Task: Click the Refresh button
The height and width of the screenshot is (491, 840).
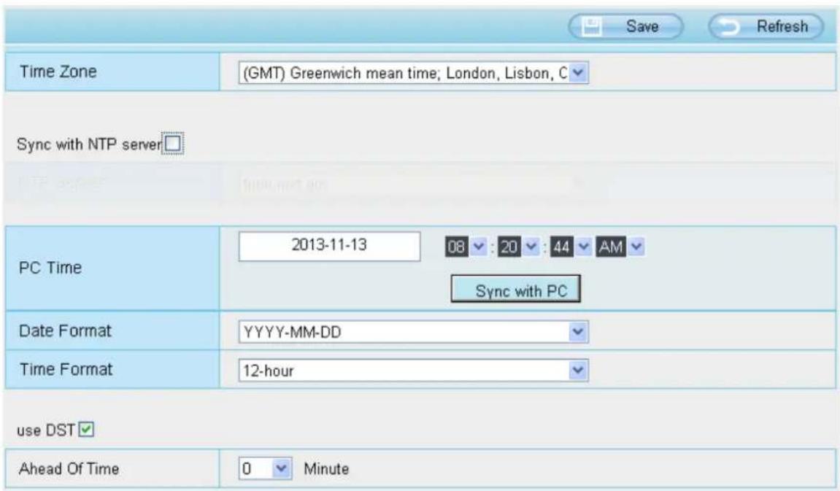Action: pyautogui.click(x=766, y=26)
